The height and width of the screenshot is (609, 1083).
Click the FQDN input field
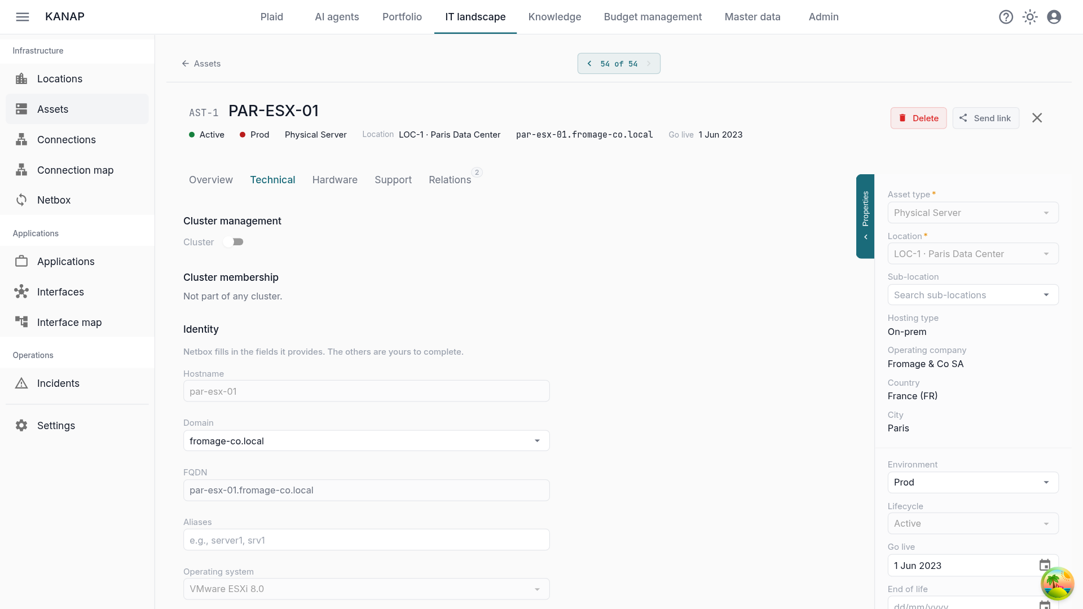pos(367,490)
